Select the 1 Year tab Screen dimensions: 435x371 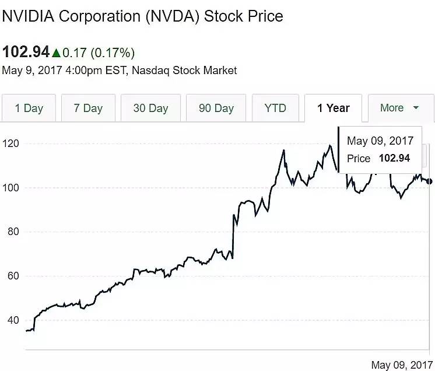tap(334, 108)
